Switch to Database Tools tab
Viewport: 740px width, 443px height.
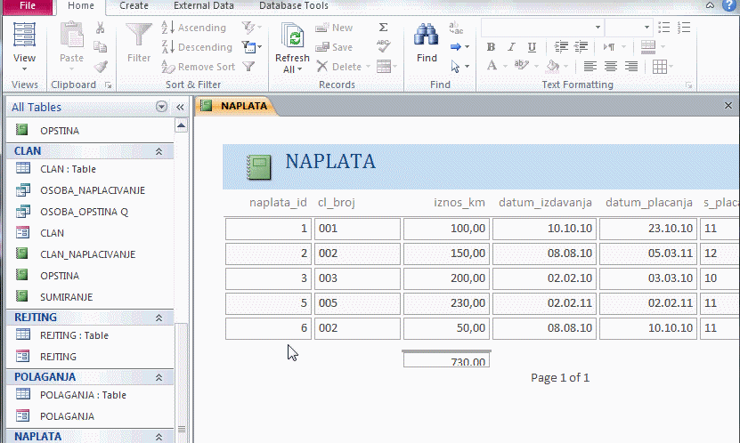click(294, 5)
